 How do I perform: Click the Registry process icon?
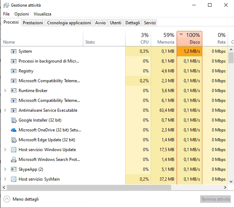coord(14,71)
